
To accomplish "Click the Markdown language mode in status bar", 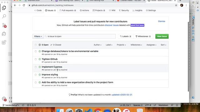I will [x=163, y=105].
